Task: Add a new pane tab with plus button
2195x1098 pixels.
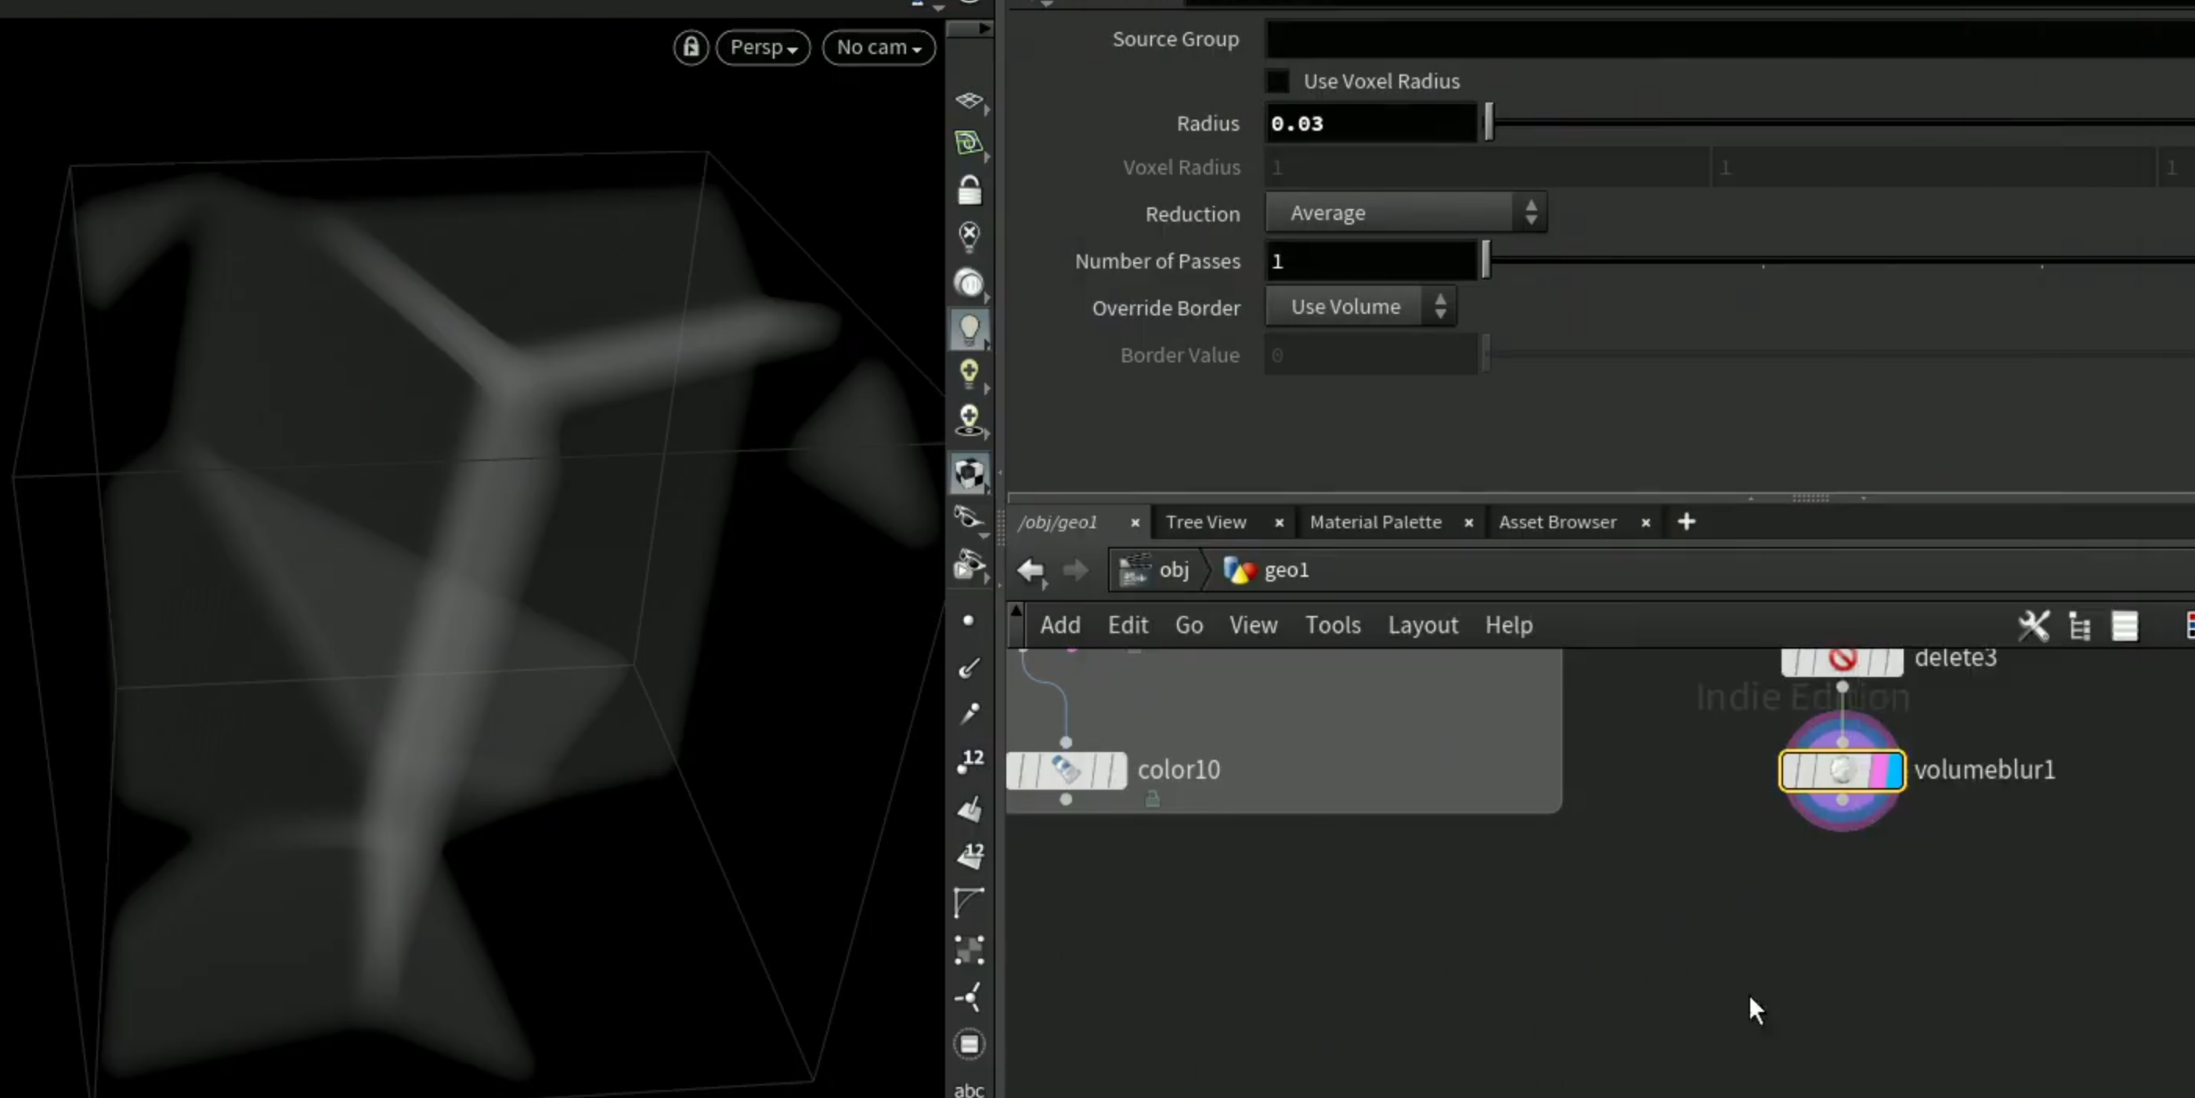Action: pyautogui.click(x=1686, y=521)
